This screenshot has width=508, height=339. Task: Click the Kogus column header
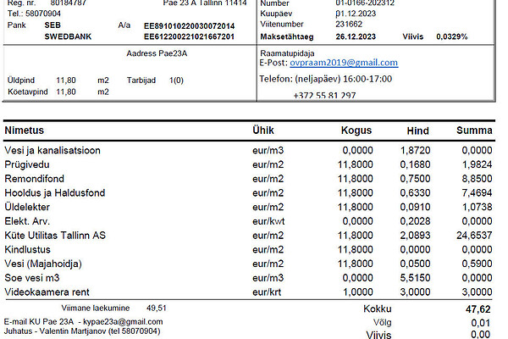pyautogui.click(x=356, y=131)
